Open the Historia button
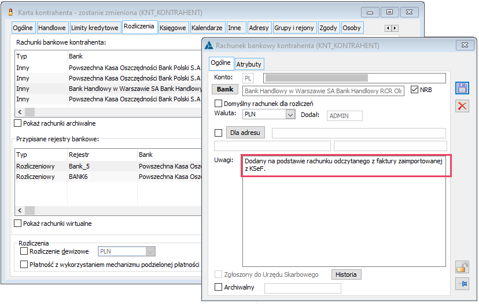The image size is (479, 304). pos(346,274)
